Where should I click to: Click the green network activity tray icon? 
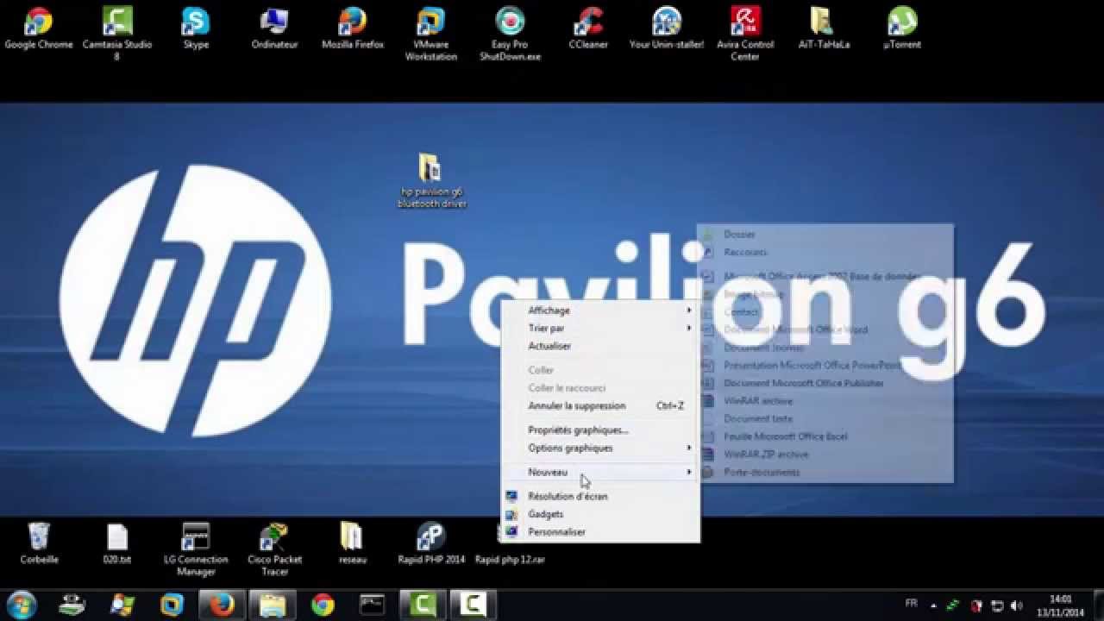tap(953, 605)
